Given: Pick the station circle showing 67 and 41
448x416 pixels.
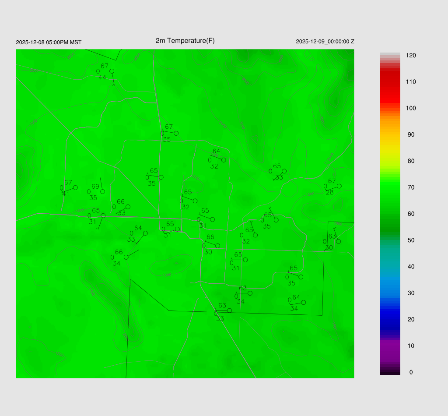Looking at the screenshot, I should [75, 187].
